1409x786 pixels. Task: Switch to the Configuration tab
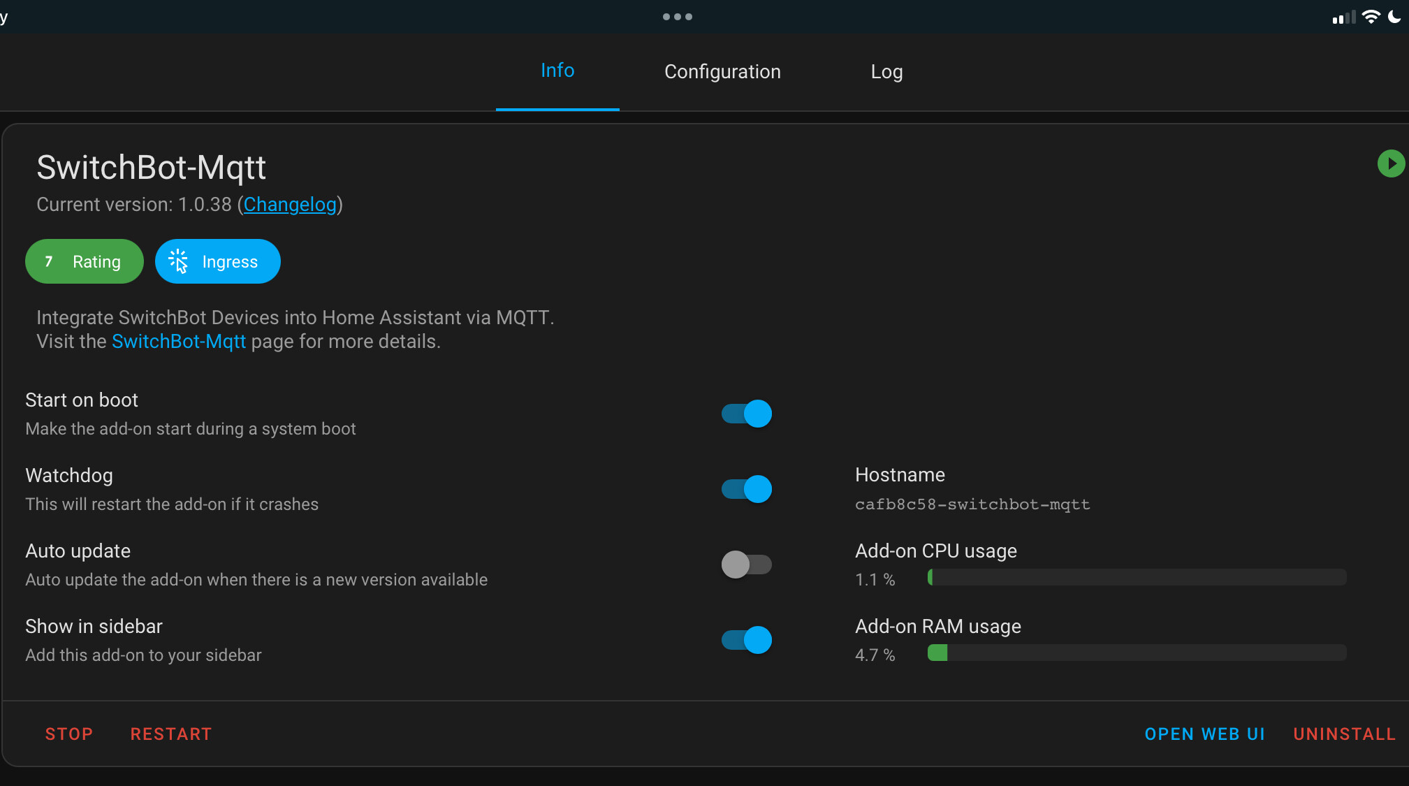tap(722, 71)
